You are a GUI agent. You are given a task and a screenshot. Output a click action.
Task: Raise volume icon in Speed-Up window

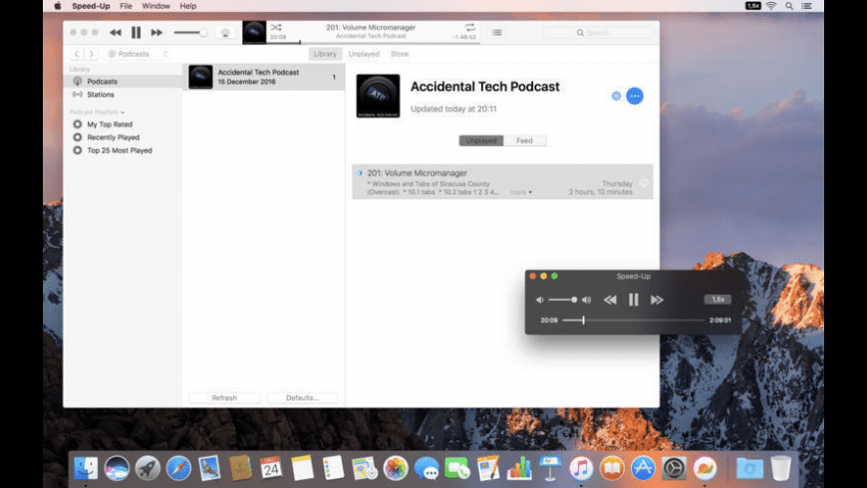pyautogui.click(x=587, y=300)
